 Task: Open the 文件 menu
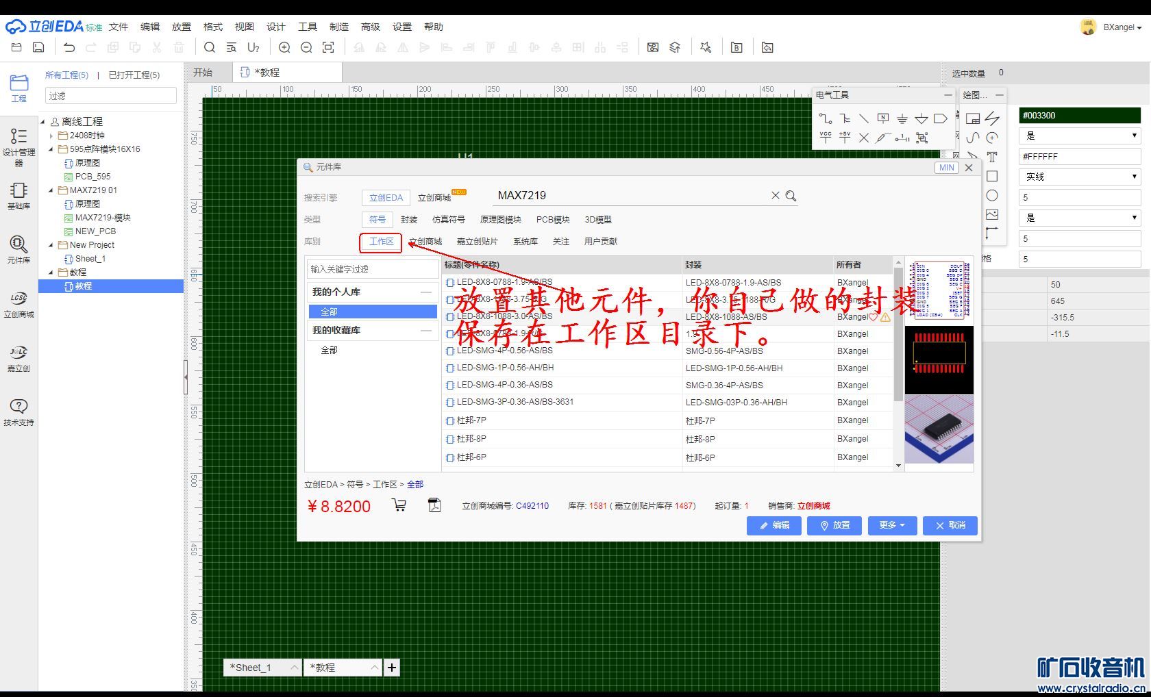(119, 27)
